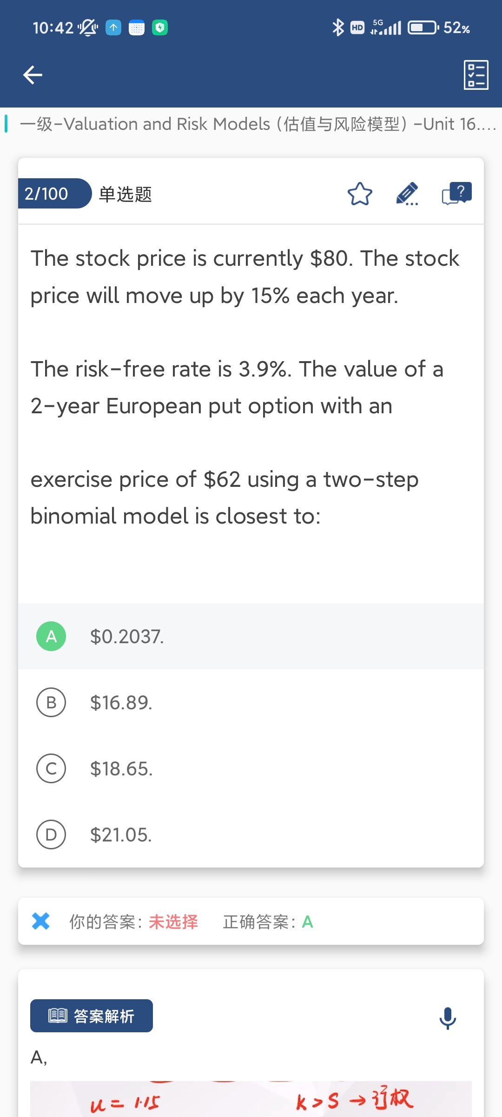Image resolution: width=502 pixels, height=1117 pixels.
Task: Tap the blue X wrong-answer icon
Action: point(41,921)
